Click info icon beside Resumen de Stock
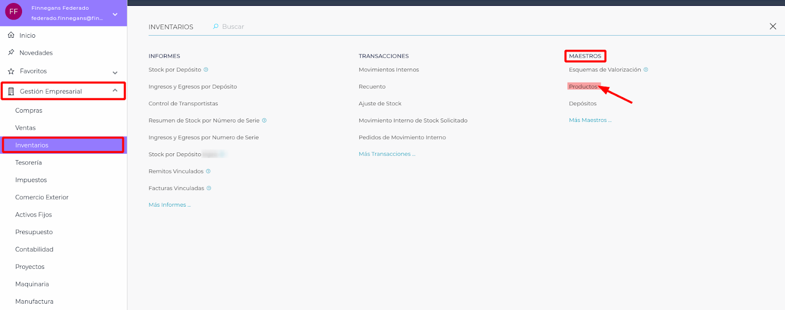Screen dimensions: 785x310 pyautogui.click(x=264, y=120)
